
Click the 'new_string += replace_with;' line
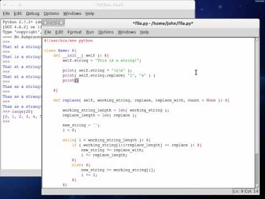click(112, 150)
